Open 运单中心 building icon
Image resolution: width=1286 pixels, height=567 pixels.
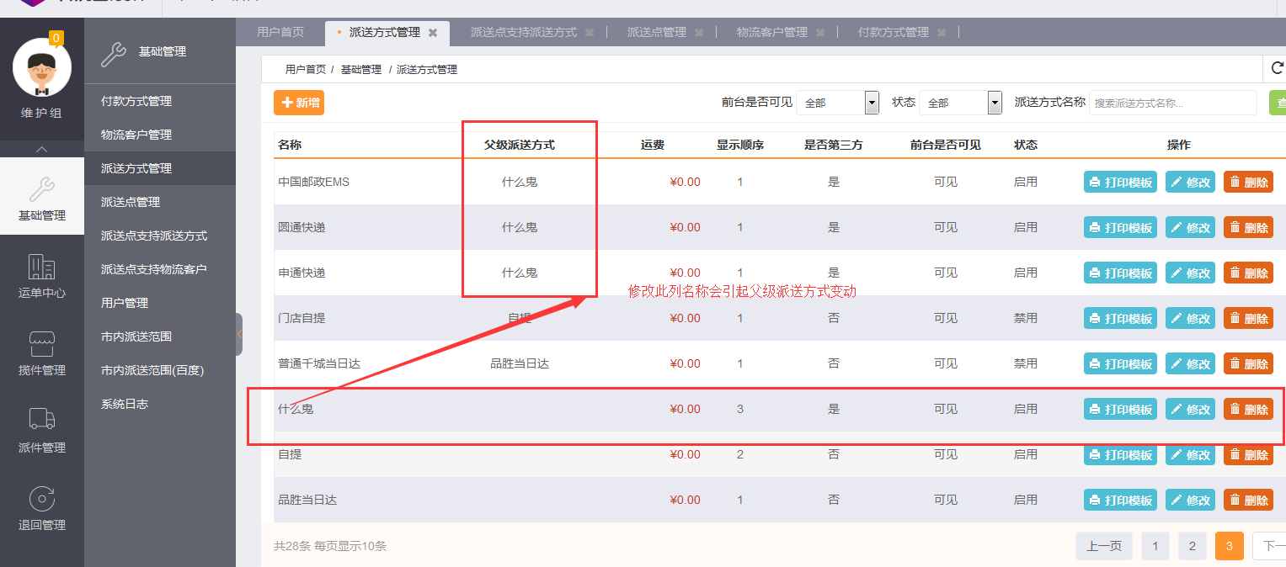(x=41, y=267)
